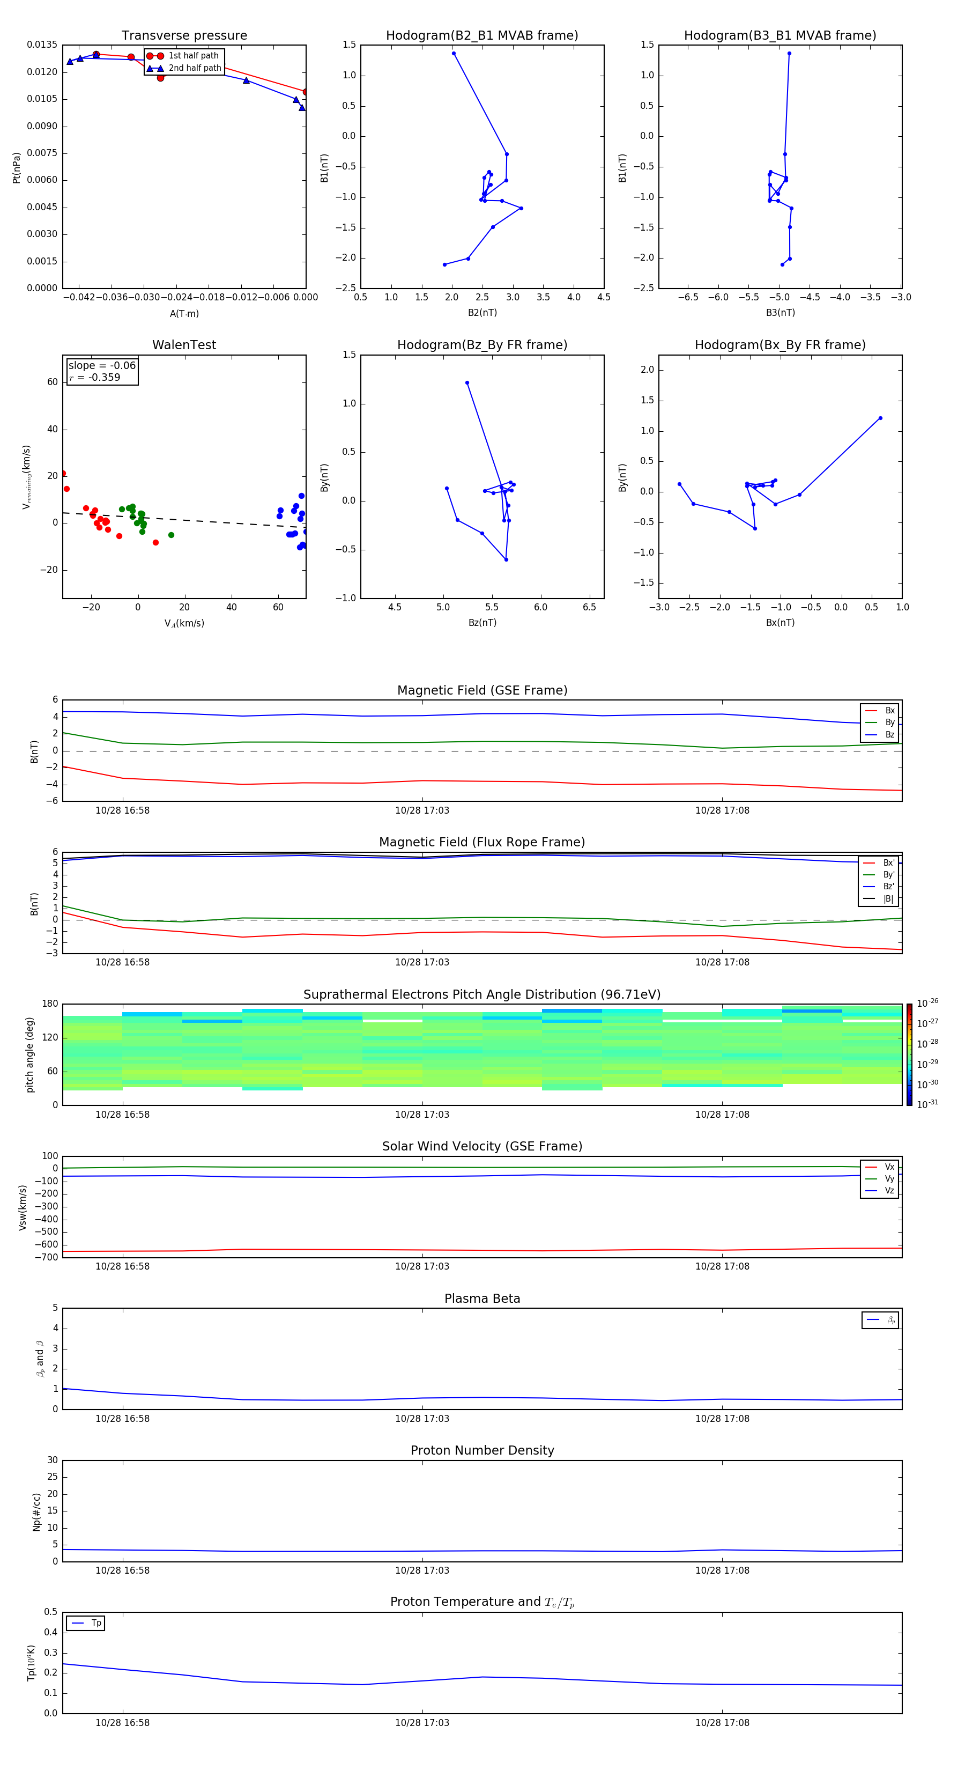This screenshot has width=965, height=1770.
Task: Click the topmost data point in B2_B1 hodogram
Action: point(454,53)
